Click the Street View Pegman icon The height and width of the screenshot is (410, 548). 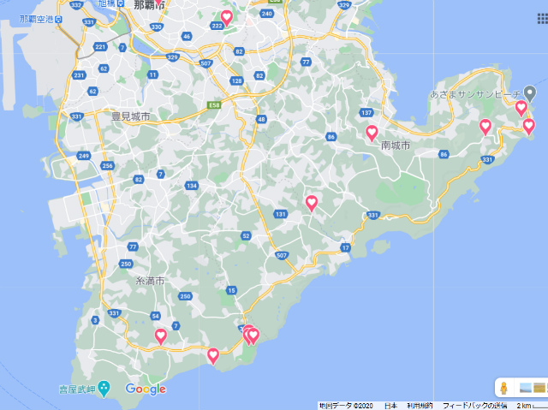505,388
